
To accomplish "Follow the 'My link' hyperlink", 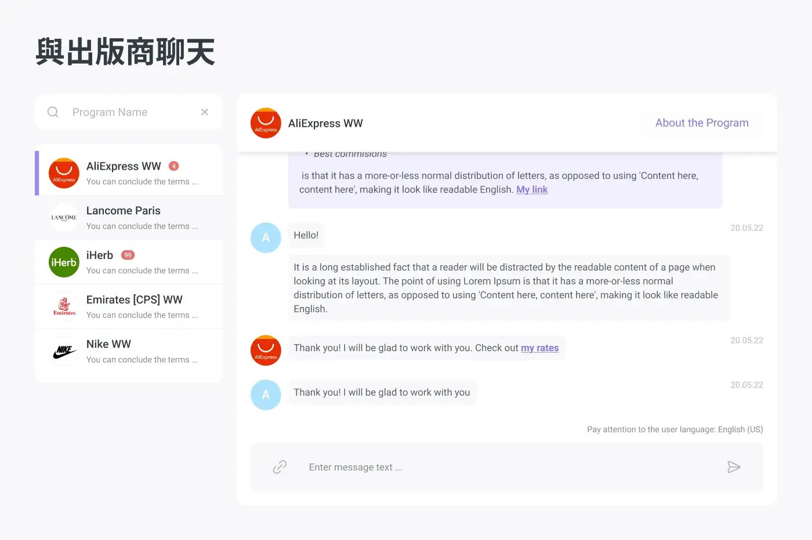I will 532,189.
